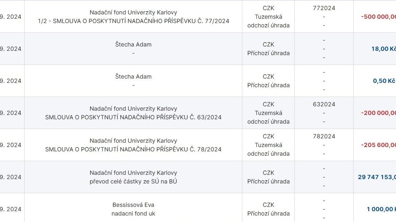Click 'Příchozí úhrada' type in Bessissová row
Viewport: 396px width, 222px height.
point(268,214)
